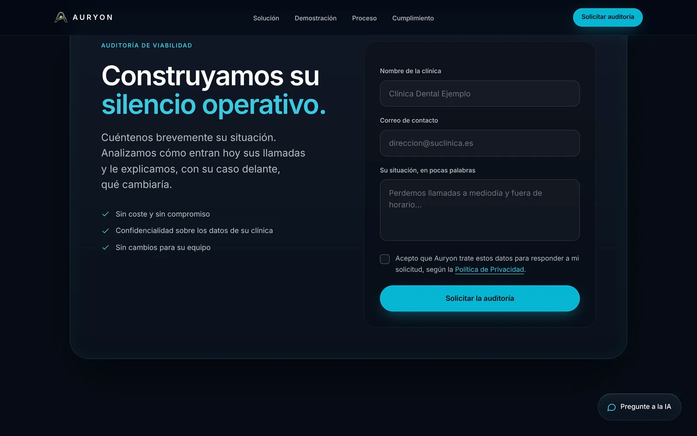Check the privacy consent checkbox
This screenshot has height=436, width=697.
tap(385, 259)
